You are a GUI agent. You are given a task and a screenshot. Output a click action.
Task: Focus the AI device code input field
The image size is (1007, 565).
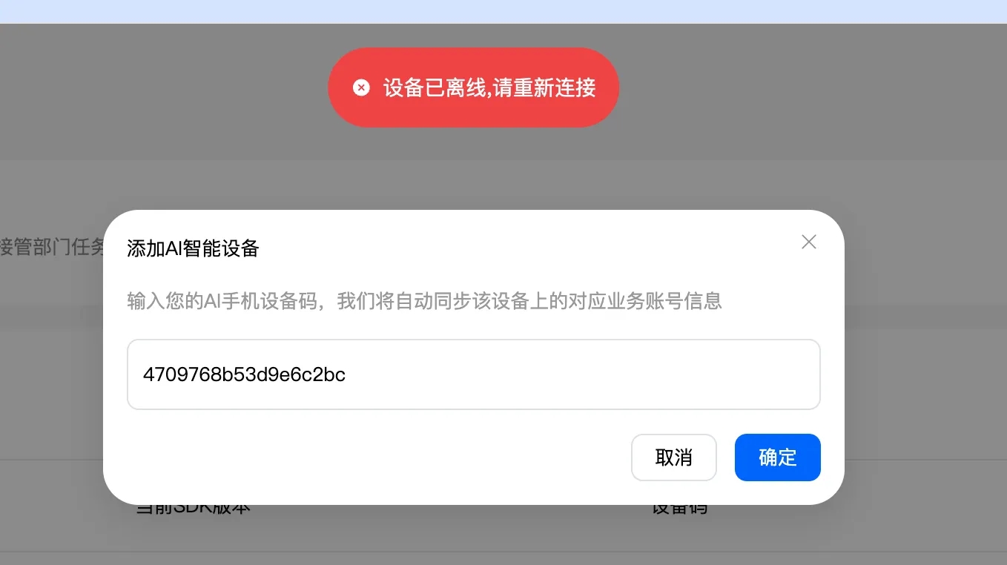coord(473,374)
